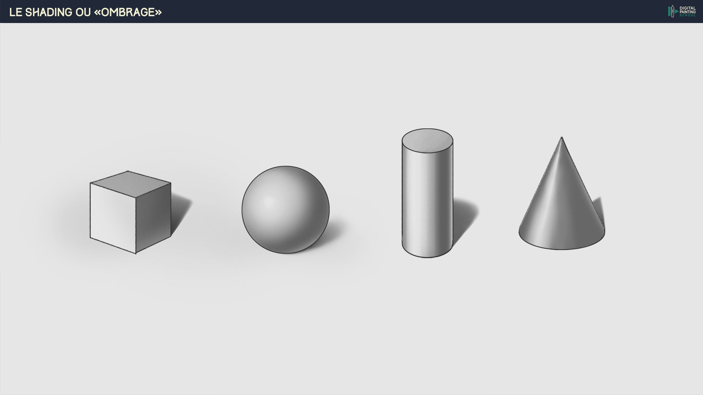Click the word «OMBRAGE» in the title
The image size is (703, 395).
(x=128, y=12)
